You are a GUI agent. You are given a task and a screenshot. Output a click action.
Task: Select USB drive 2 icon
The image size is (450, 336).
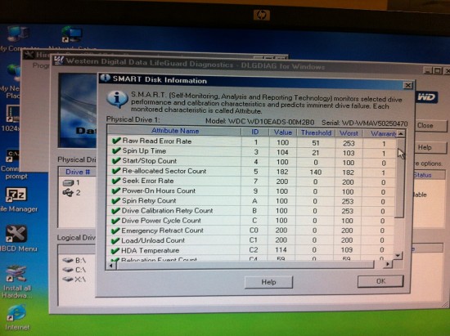(x=68, y=193)
